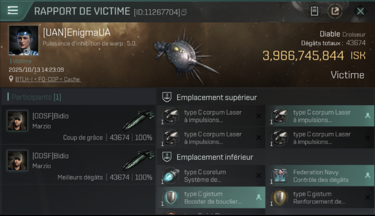Click the type C corelum Système module icon
Screen dimensions: 375x216
coord(171,176)
